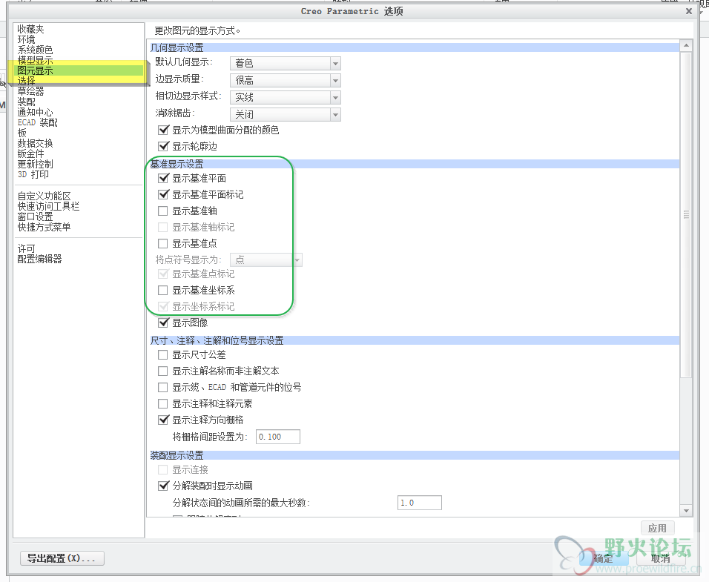The width and height of the screenshot is (709, 582).
Task: Enable 显示注解名称而非注解文本 checkbox
Action: [x=162, y=371]
